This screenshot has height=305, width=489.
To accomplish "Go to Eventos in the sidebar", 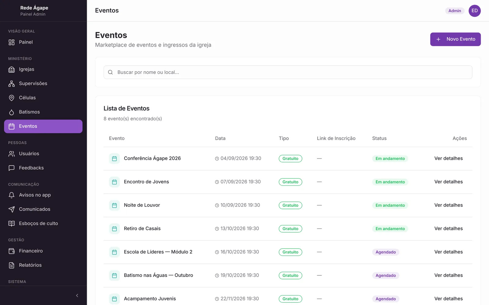I will coord(43,126).
